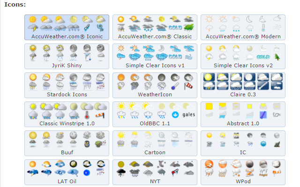Click the blue down-arrow icon in OldBBC 1.1
Screen dimensions: 300x187
click(175, 115)
